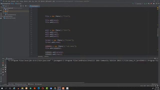The height and width of the screenshot is (90, 160).
Task: Toggle scroll to end in the Run console
Action: (x=5, y=67)
